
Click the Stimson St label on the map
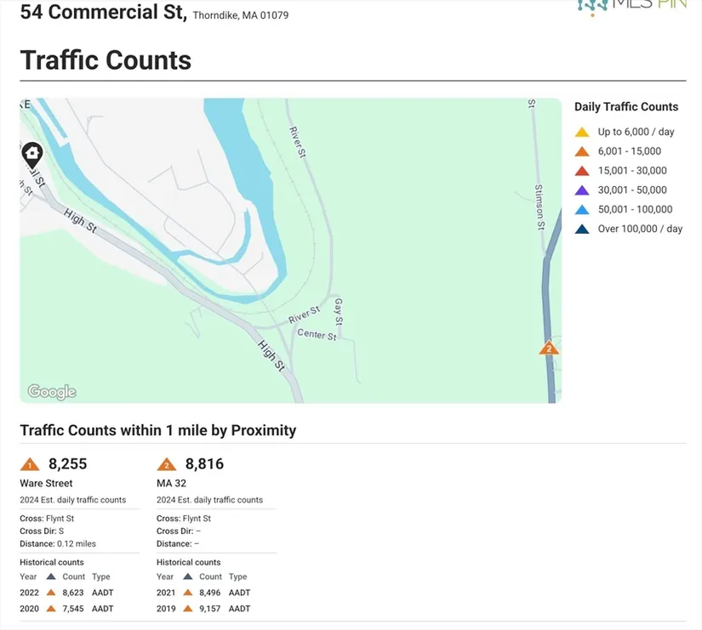539,208
